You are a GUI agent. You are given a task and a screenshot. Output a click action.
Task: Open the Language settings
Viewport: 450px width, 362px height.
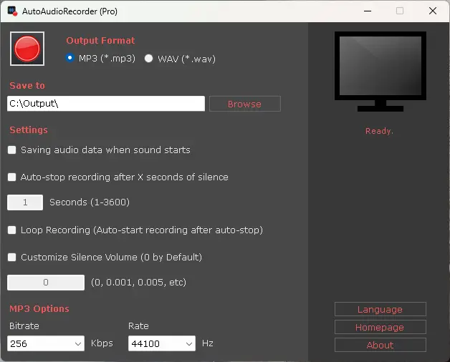pos(380,310)
